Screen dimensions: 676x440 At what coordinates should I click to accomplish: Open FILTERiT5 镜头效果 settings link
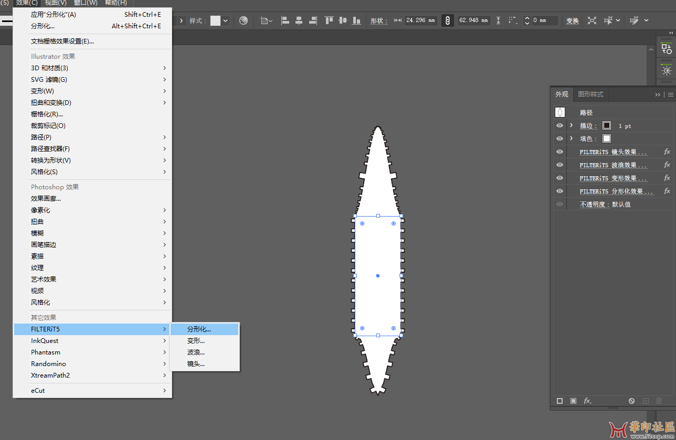point(613,152)
